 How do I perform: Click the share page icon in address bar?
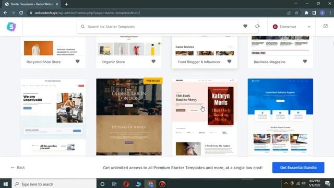click(289, 13)
